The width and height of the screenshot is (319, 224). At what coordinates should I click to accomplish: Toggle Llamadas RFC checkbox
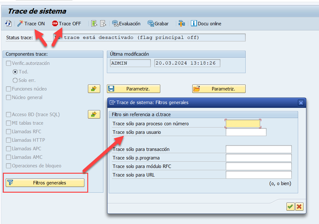click(x=9, y=132)
